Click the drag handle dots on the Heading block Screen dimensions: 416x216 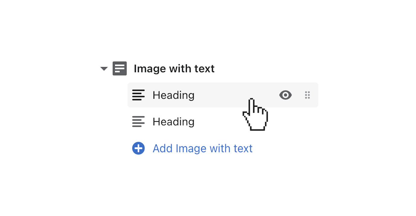point(307,95)
